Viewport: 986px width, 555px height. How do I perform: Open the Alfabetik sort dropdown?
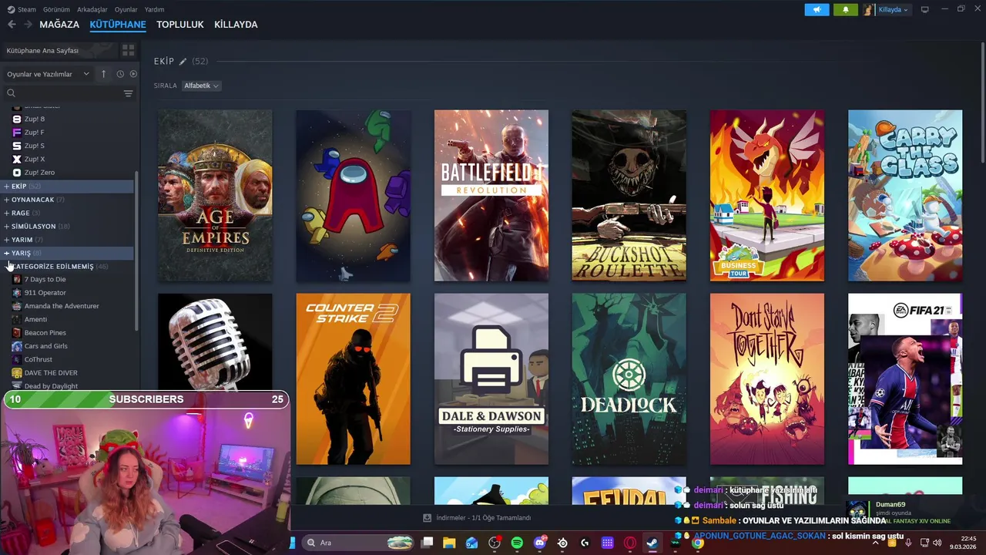click(202, 86)
